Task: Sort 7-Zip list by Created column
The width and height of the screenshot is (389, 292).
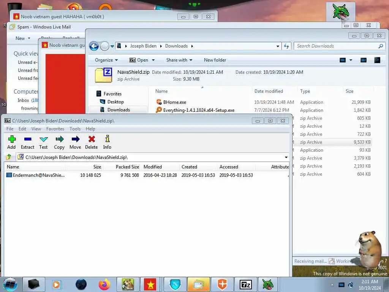Action: tap(198, 167)
